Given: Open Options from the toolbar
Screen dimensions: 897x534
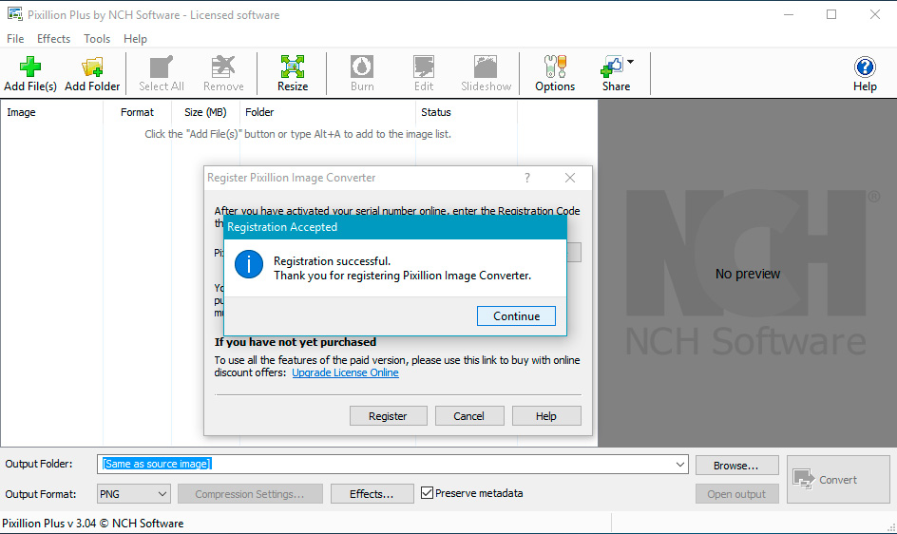Looking at the screenshot, I should coord(555,73).
